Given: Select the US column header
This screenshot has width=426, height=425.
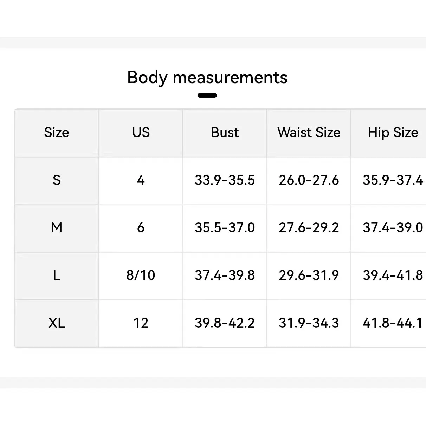Looking at the screenshot, I should (141, 133).
